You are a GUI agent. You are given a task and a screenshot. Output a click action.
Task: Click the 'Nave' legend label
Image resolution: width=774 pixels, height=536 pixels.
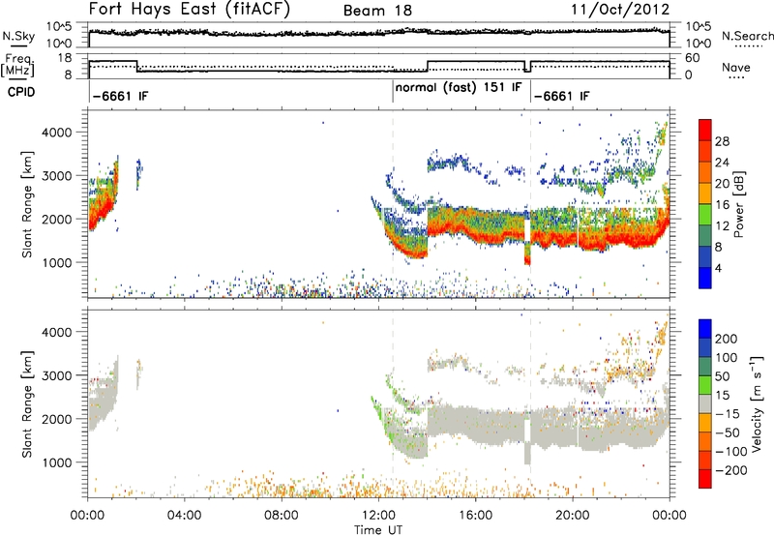(735, 68)
